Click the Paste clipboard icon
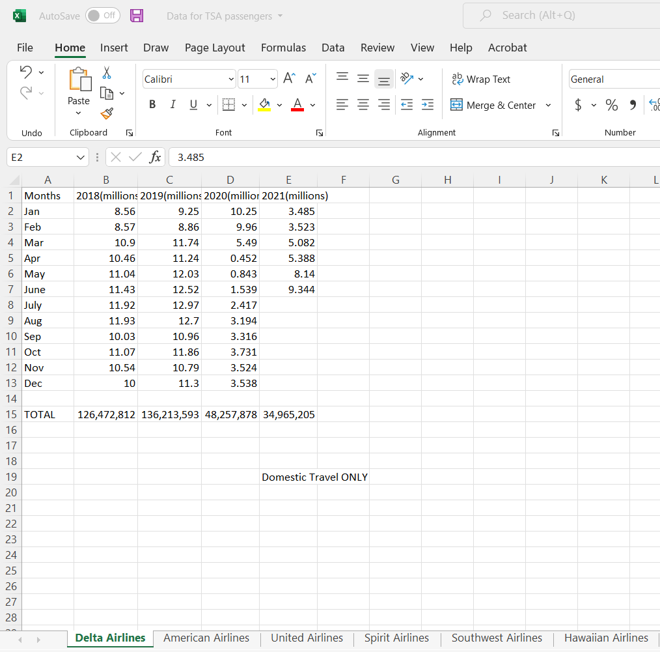 81,79
